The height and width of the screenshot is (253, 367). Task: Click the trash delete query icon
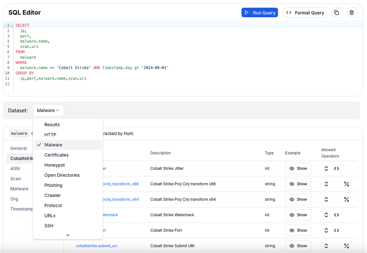coord(352,13)
